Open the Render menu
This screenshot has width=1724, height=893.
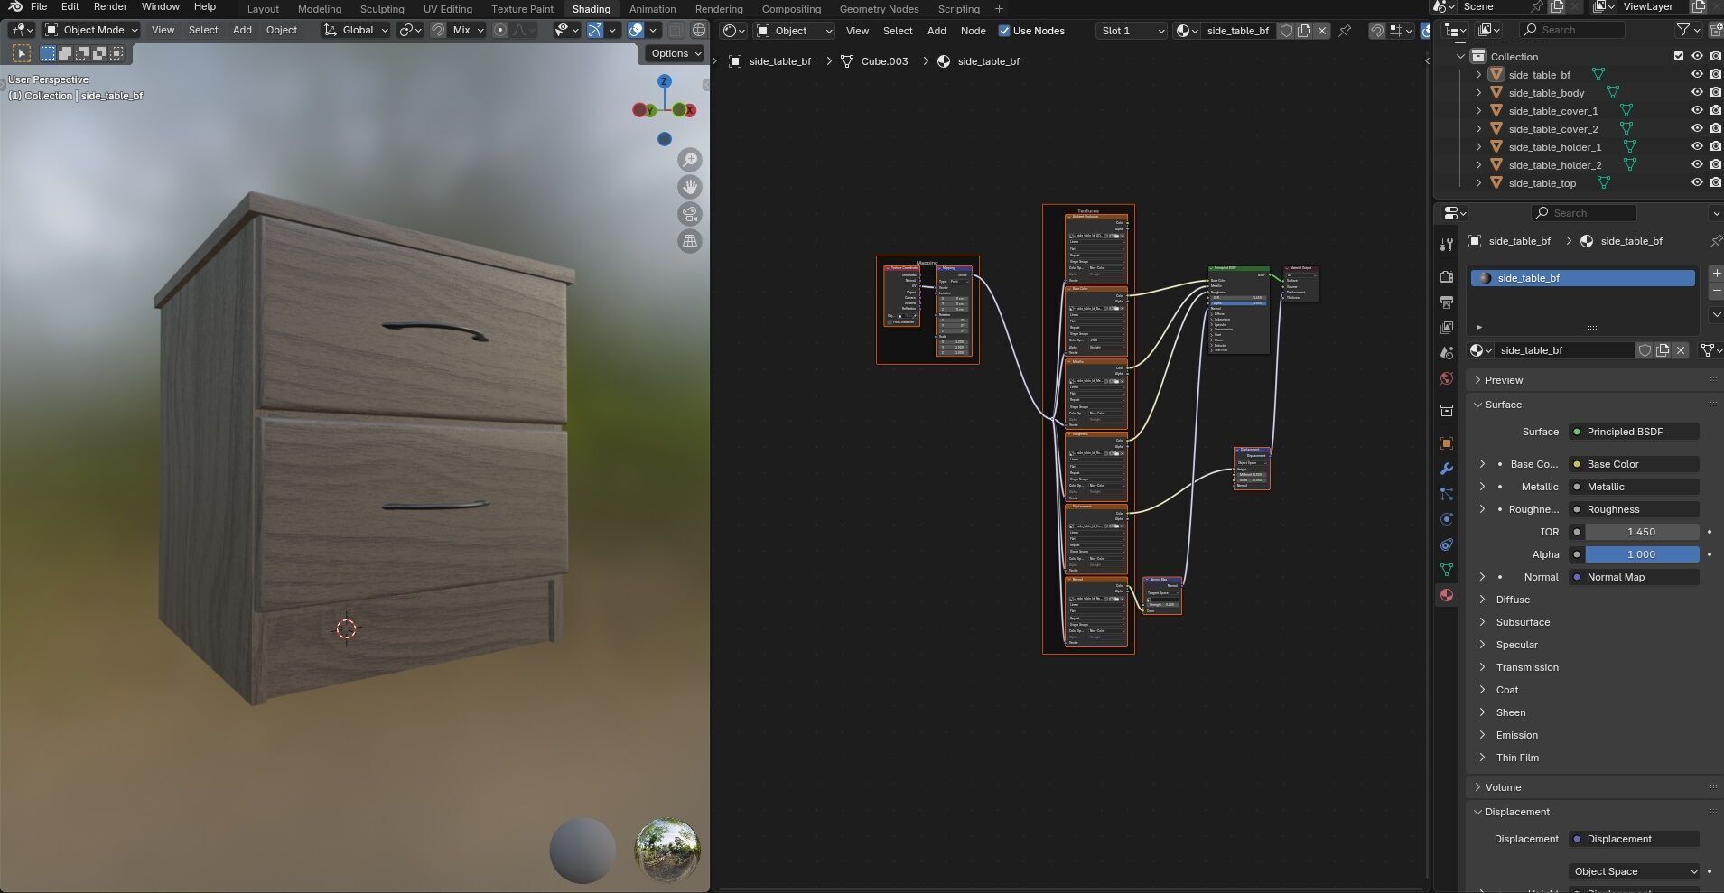(x=110, y=6)
